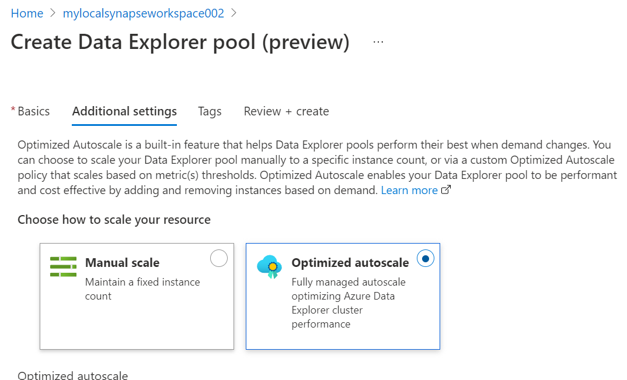Choose the Optimized autoscale card
The image size is (627, 380).
click(x=343, y=296)
